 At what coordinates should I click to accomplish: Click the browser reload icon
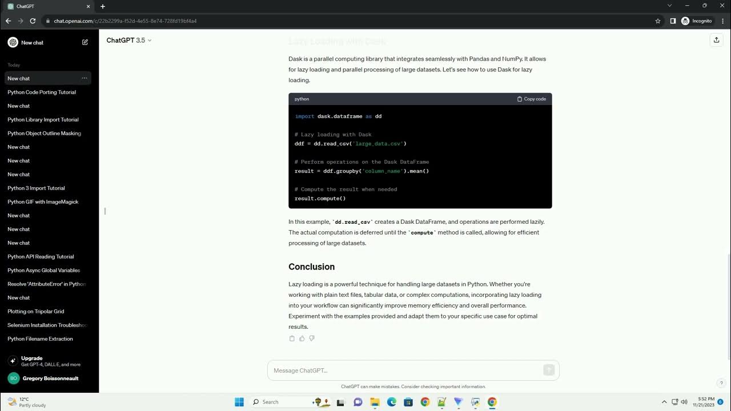(33, 21)
